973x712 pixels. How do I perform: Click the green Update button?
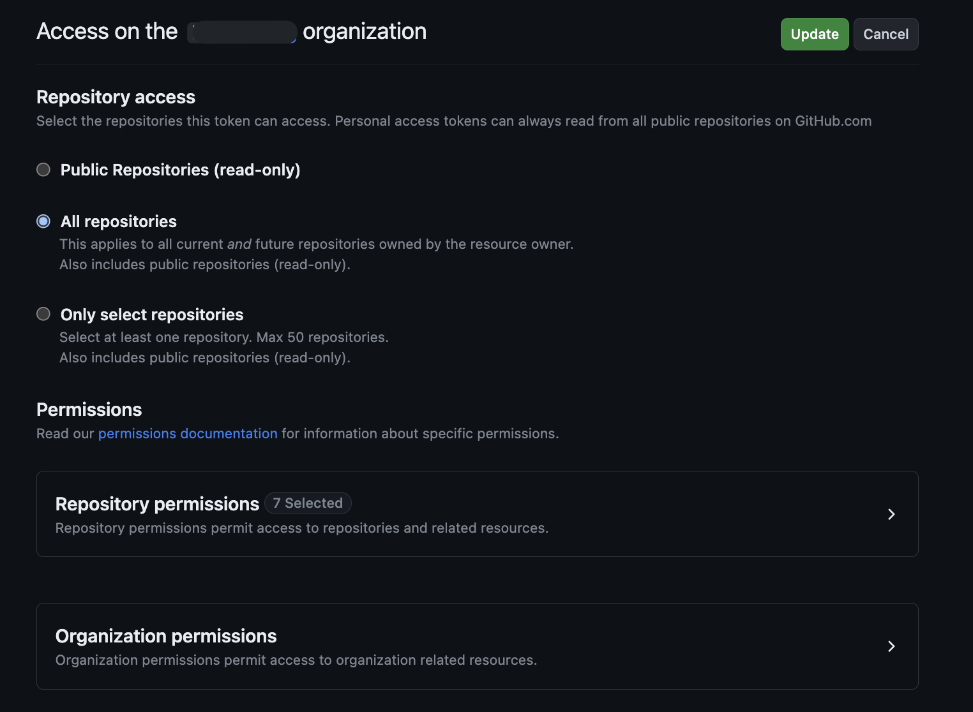[814, 34]
